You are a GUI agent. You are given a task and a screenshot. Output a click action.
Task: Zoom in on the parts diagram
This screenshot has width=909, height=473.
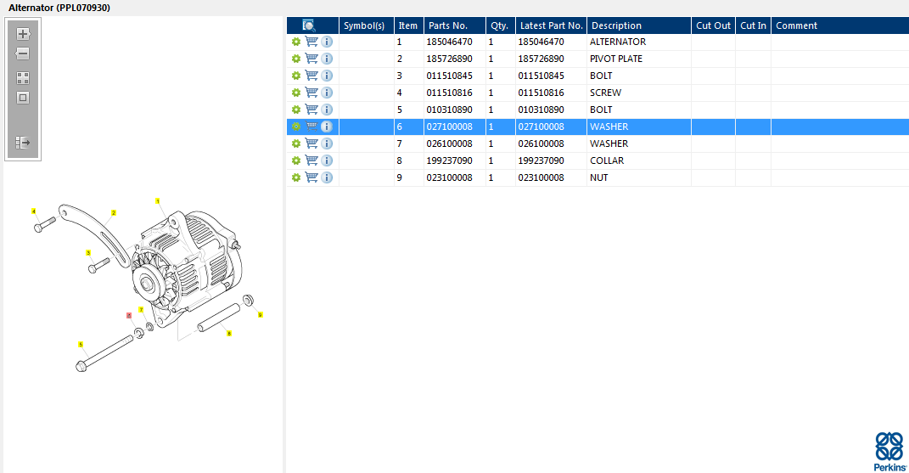coord(23,34)
